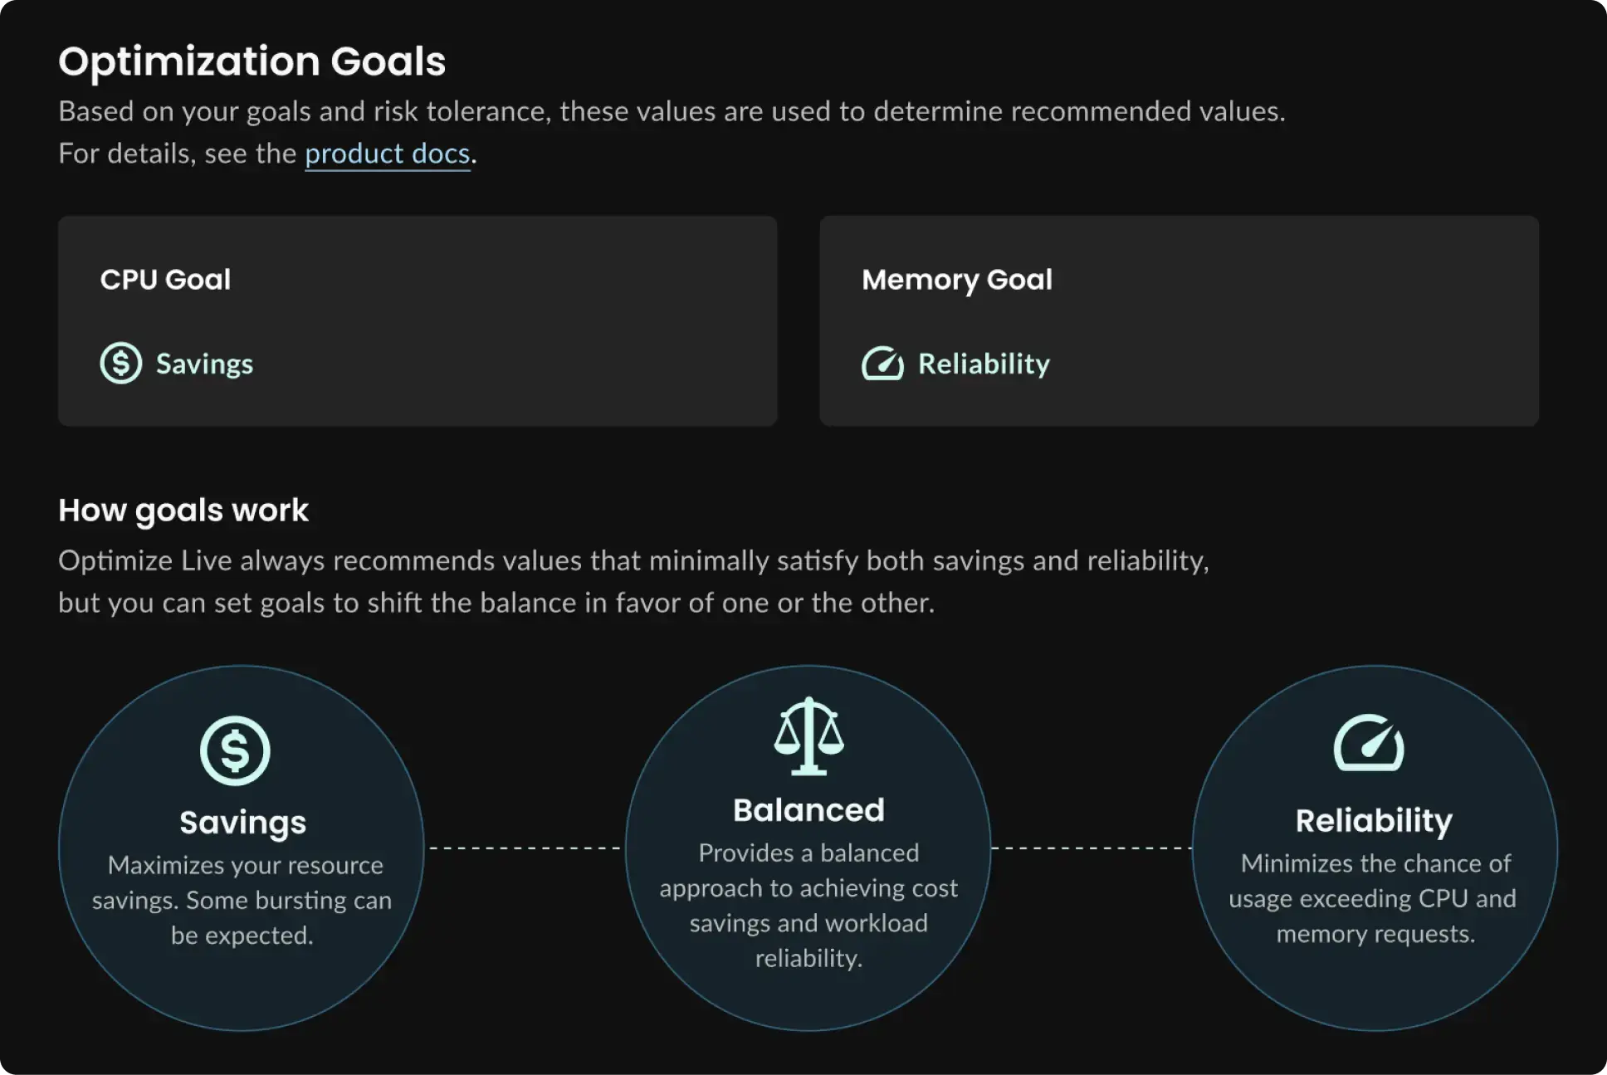Click the How goals work heading
This screenshot has height=1075, width=1607.
click(183, 511)
